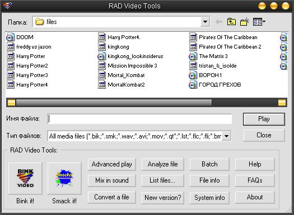Go up one folder level icon
Screen dimensions: 294x215
(232, 22)
